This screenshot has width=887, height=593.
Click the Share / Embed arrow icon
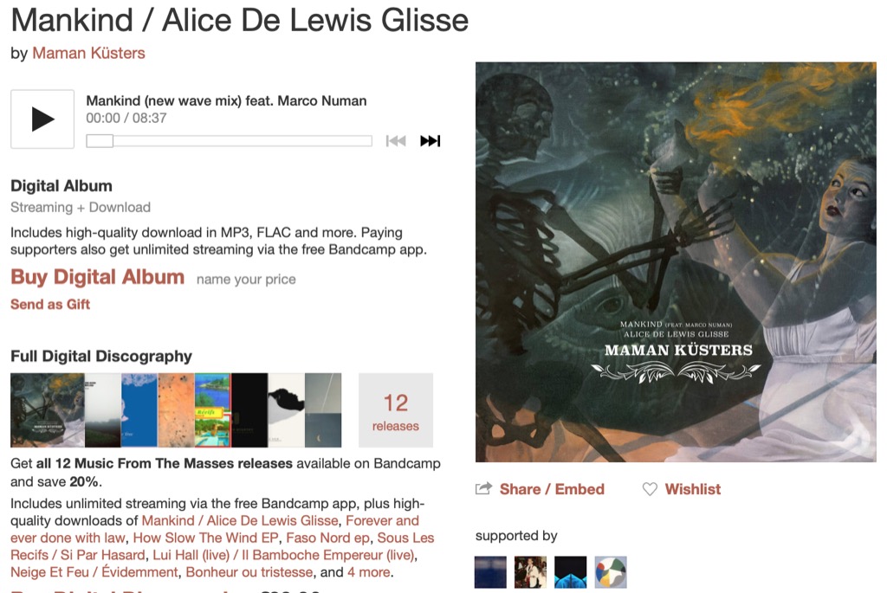(x=483, y=489)
